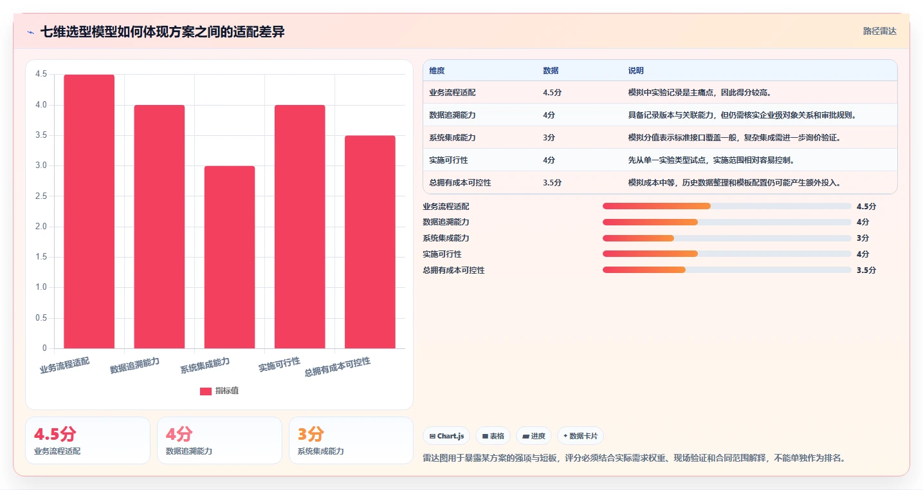This screenshot has width=923, height=490.
Task: Click the 业务流程适配 x-axis label
Action: (x=65, y=366)
